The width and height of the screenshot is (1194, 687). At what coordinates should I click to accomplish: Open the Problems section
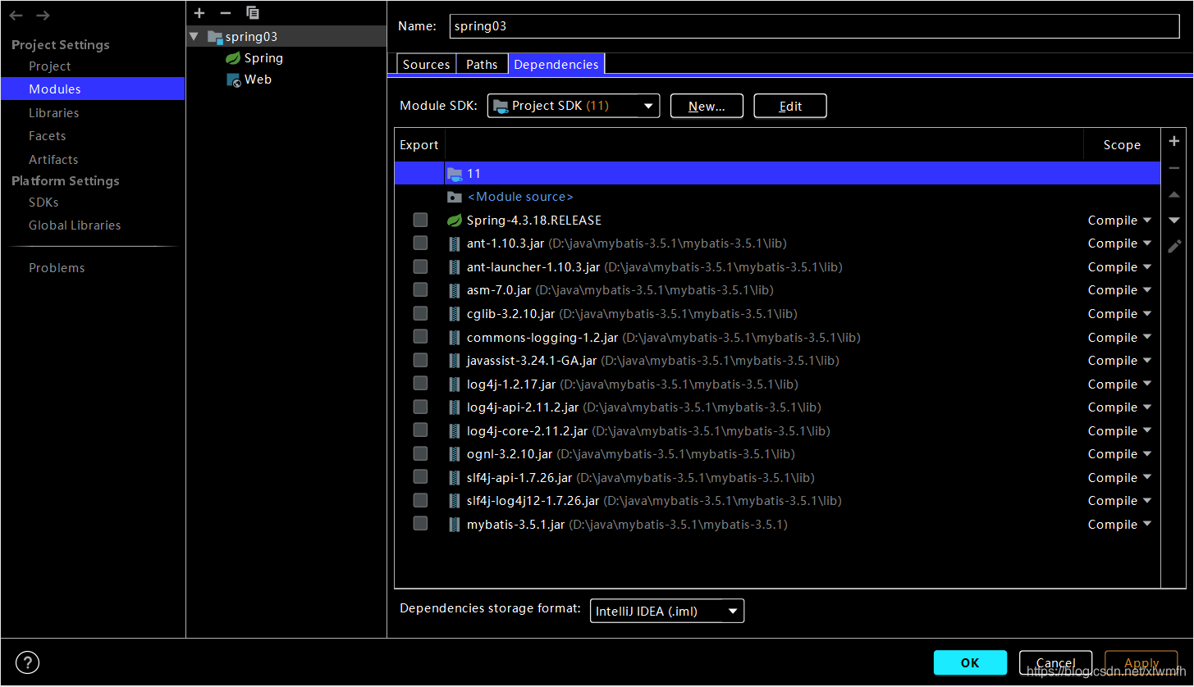coord(57,268)
